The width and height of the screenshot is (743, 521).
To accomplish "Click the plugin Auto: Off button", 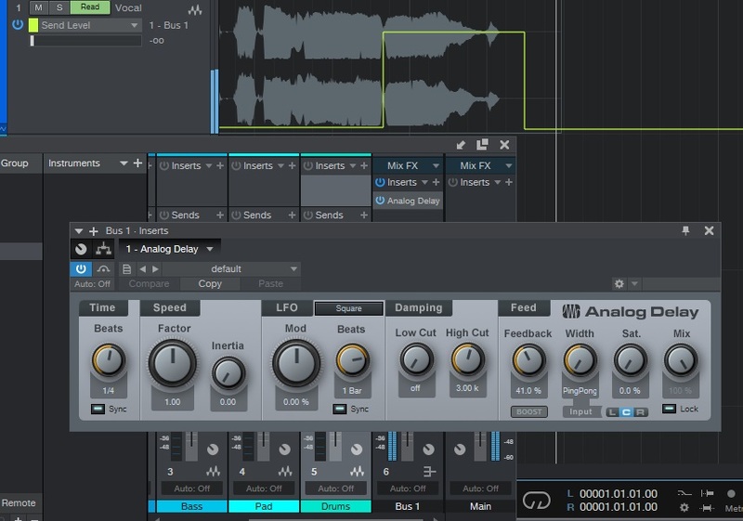I will tap(92, 283).
